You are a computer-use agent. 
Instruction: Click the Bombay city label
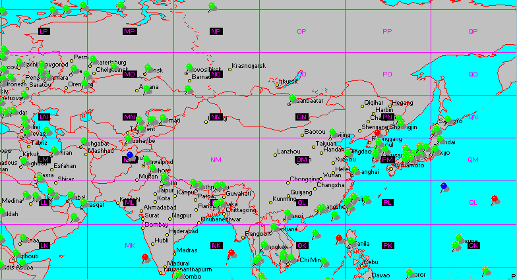156,225
